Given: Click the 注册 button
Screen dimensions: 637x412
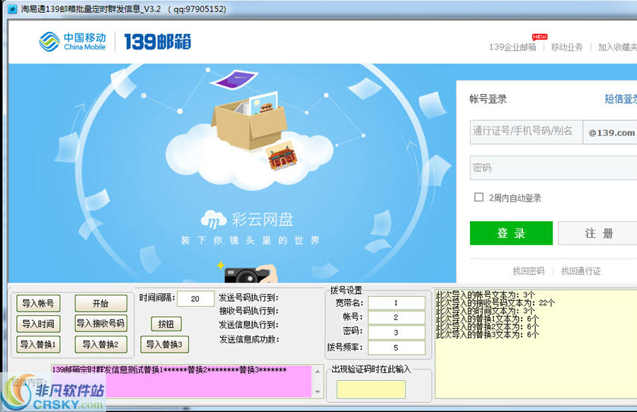Looking at the screenshot, I should pyautogui.click(x=597, y=233).
